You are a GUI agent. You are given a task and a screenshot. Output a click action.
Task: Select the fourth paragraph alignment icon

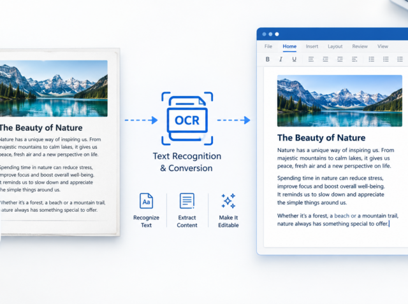354,59
